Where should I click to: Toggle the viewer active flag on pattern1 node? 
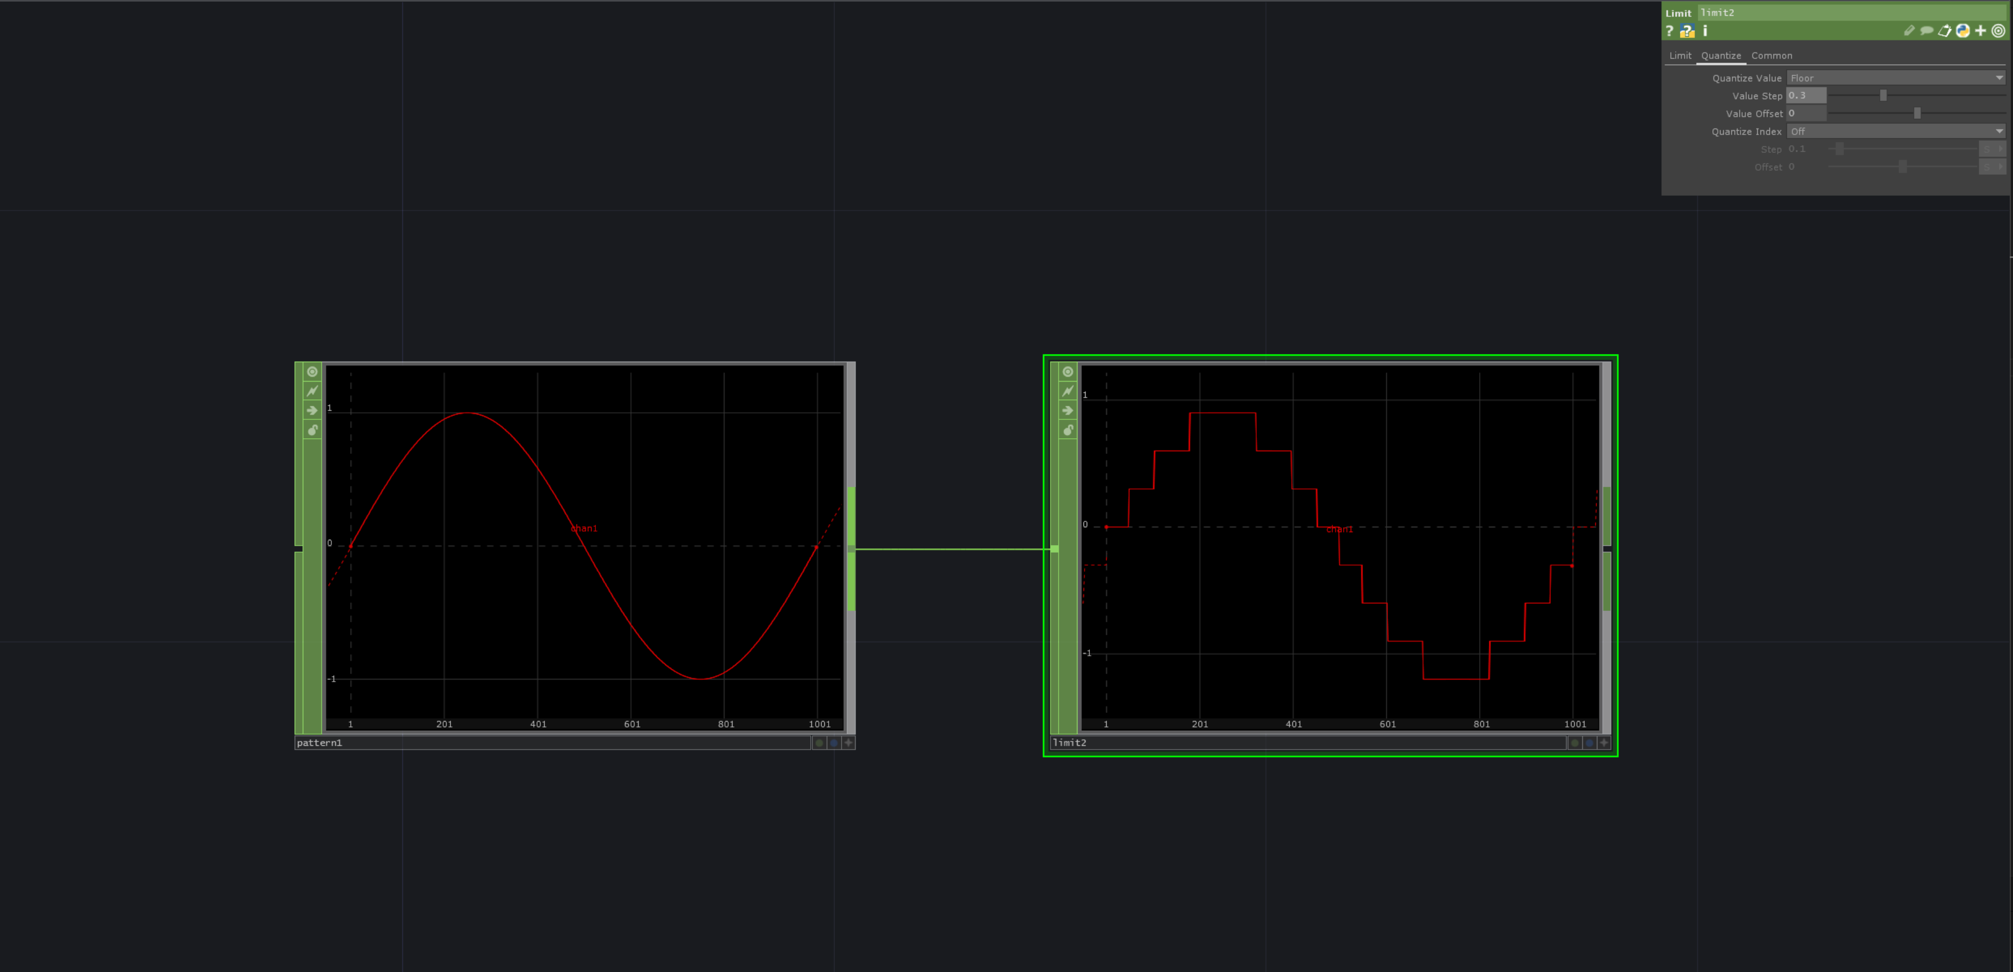point(313,371)
